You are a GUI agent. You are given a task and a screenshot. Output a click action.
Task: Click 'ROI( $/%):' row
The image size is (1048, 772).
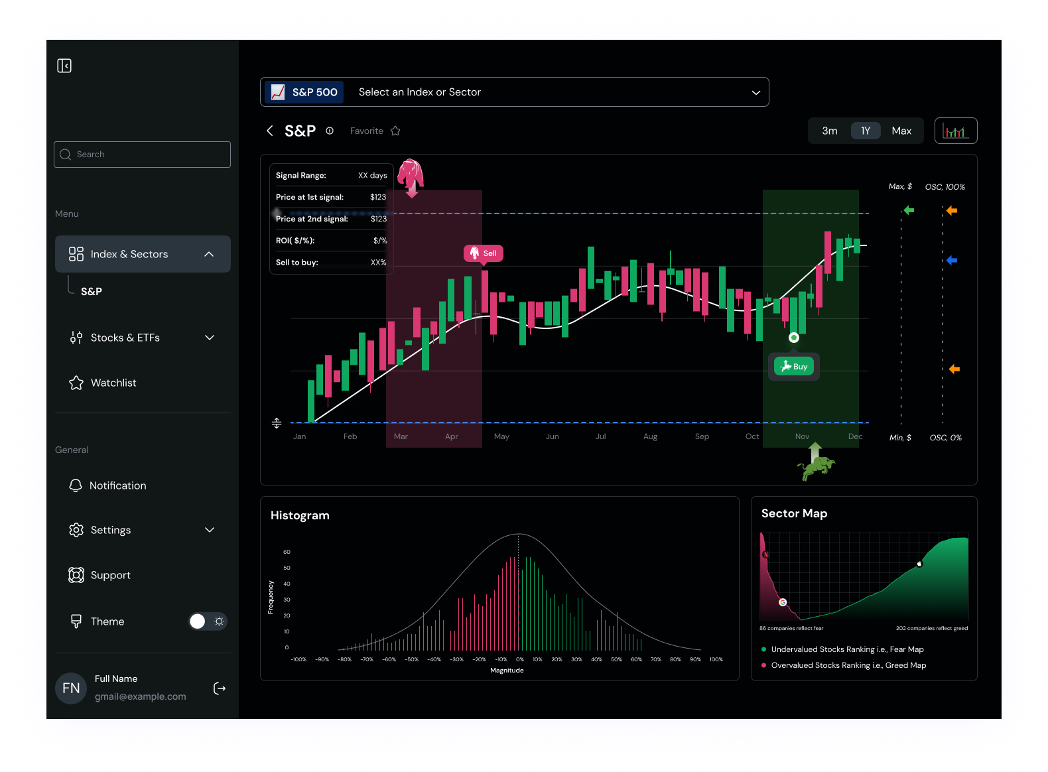pos(332,241)
